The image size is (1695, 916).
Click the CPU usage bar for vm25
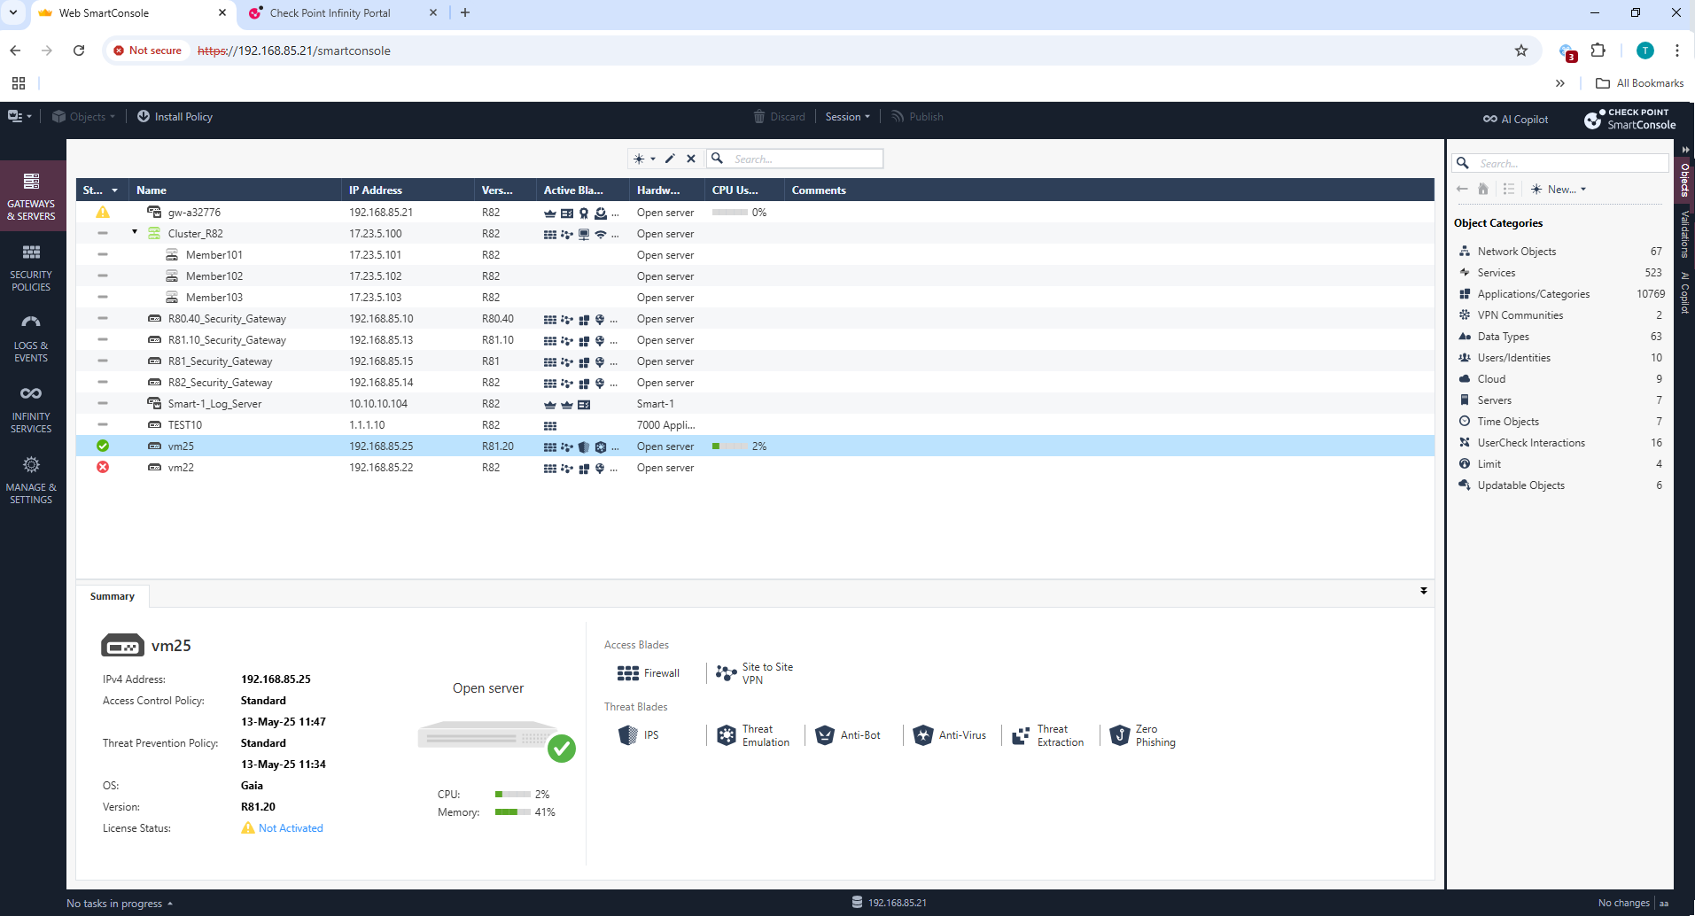(732, 446)
